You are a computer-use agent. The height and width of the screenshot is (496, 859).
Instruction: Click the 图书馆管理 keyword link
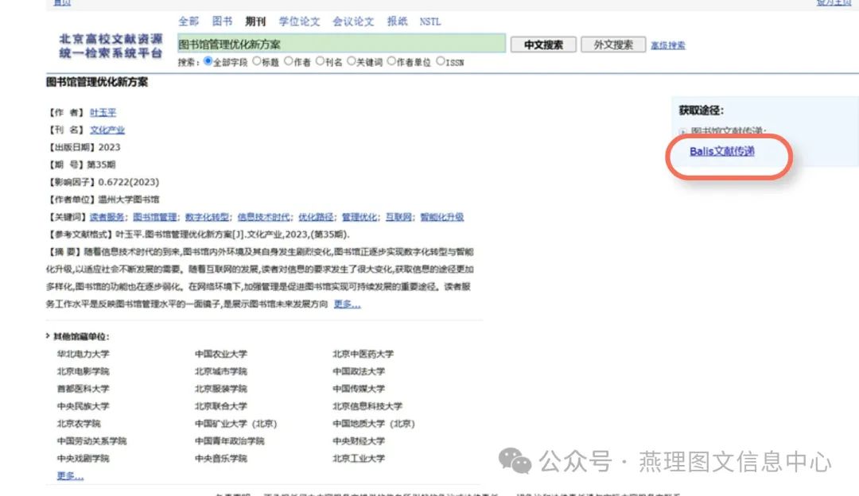click(x=154, y=217)
